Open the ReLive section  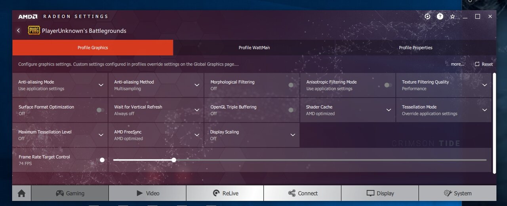(225, 193)
